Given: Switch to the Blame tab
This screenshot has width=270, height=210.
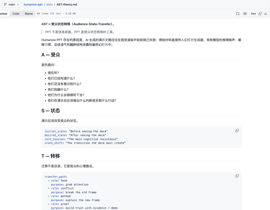Looking at the screenshot, I should tap(29, 14).
